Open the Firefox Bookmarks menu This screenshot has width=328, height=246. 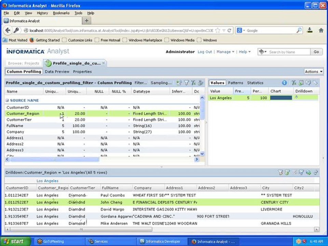click(61, 13)
